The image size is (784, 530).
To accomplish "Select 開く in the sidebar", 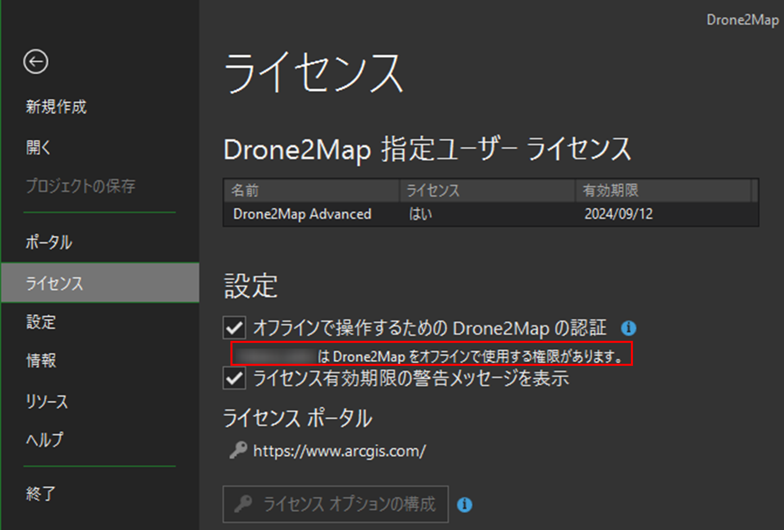I will [38, 147].
